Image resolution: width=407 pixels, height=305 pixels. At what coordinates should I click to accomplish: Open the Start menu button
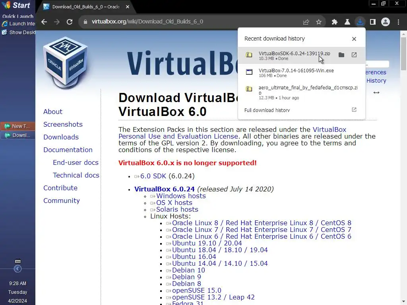[x=16, y=5]
